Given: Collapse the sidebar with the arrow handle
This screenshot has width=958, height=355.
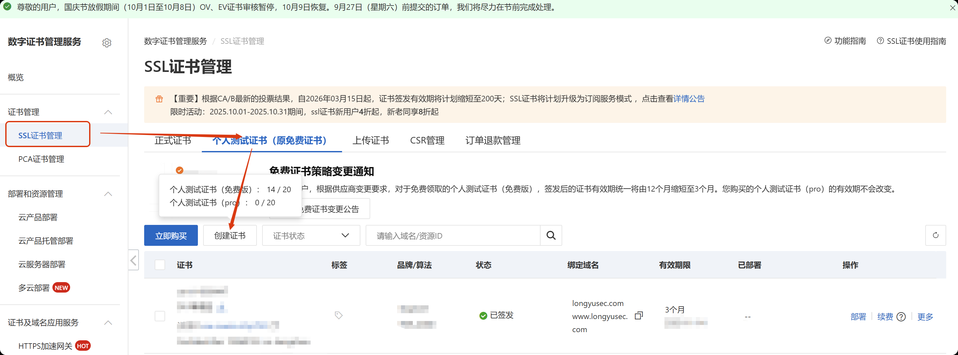Looking at the screenshot, I should point(133,260).
